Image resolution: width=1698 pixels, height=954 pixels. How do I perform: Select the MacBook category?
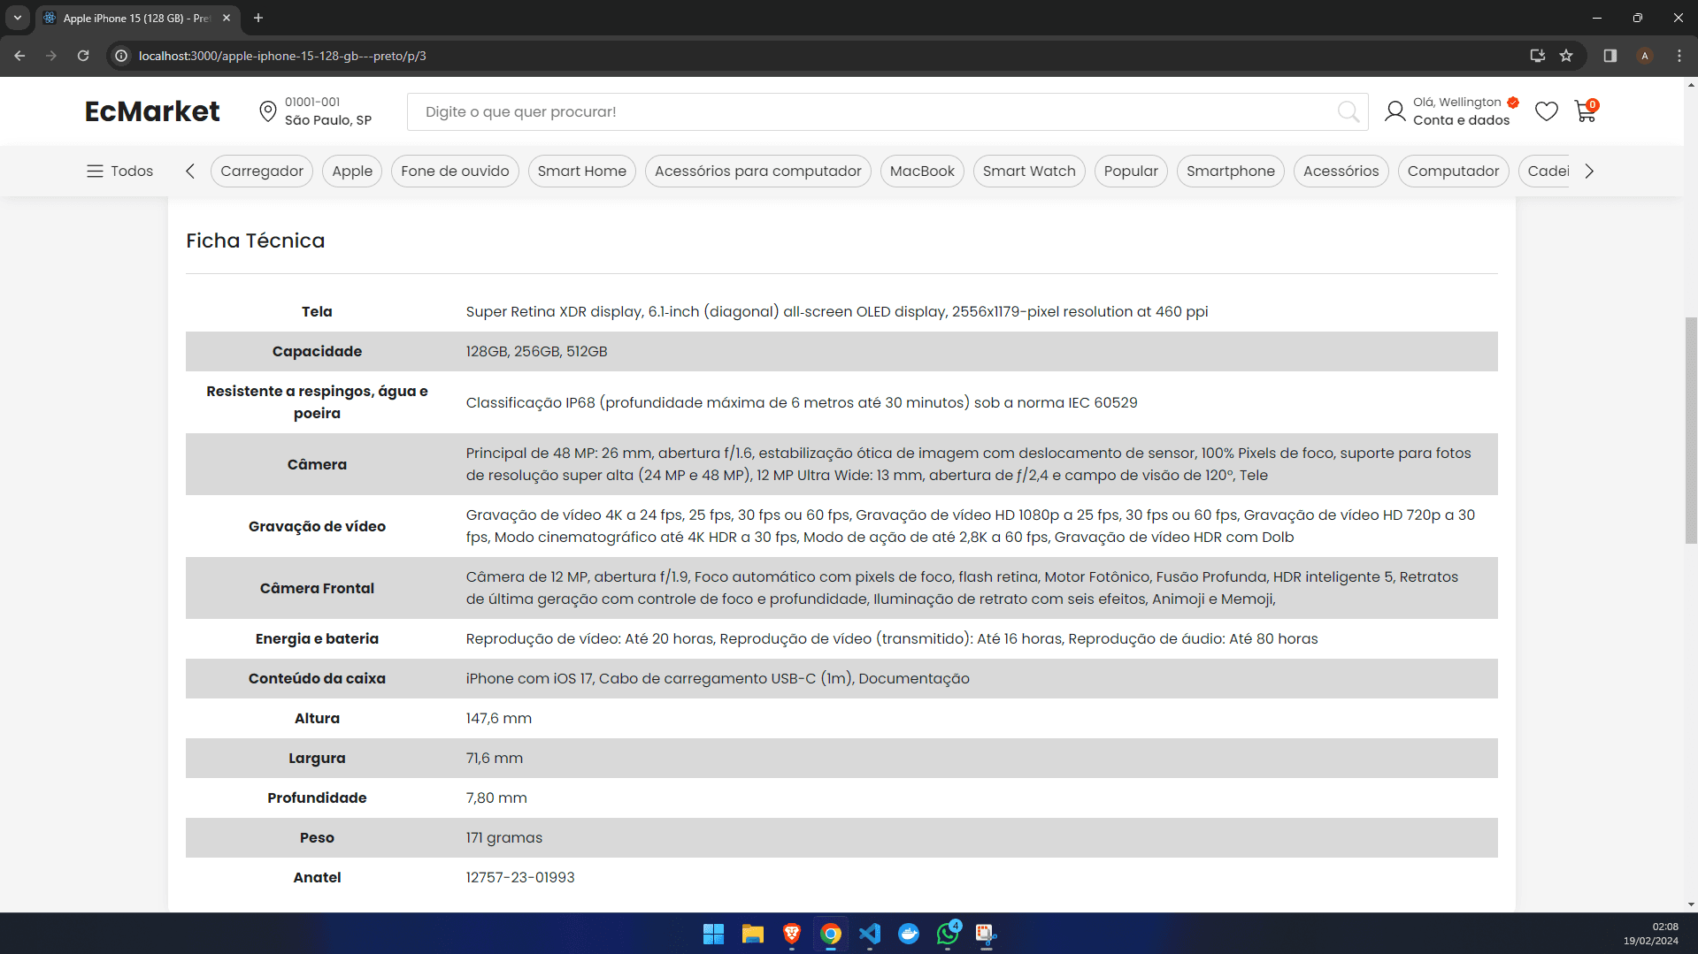[922, 171]
